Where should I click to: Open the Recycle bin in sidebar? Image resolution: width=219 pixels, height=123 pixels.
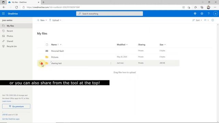(x=16, y=46)
